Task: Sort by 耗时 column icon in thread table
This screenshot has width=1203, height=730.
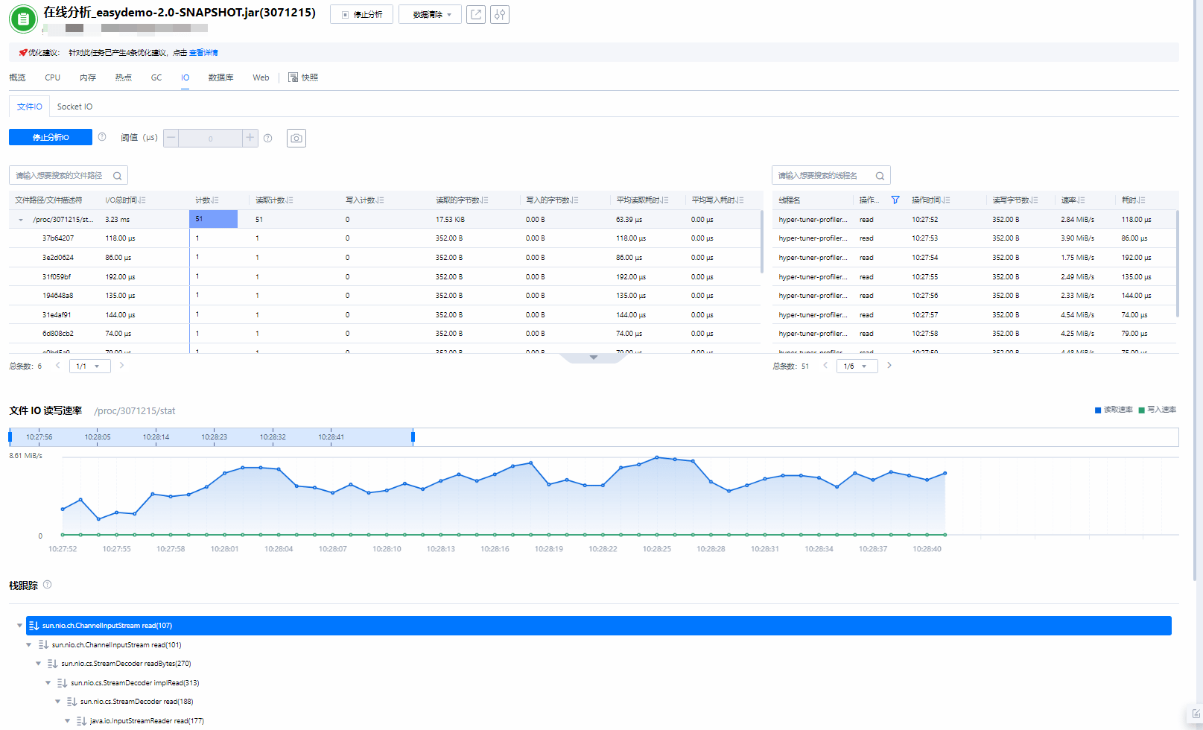Action: pyautogui.click(x=1141, y=200)
